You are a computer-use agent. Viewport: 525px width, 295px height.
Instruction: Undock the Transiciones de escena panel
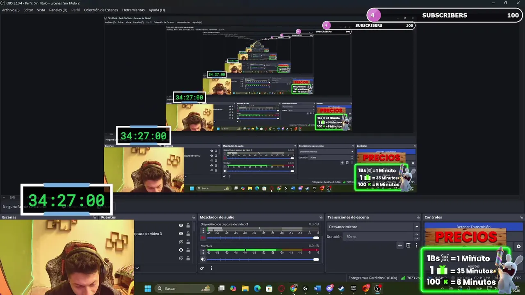[418, 217]
